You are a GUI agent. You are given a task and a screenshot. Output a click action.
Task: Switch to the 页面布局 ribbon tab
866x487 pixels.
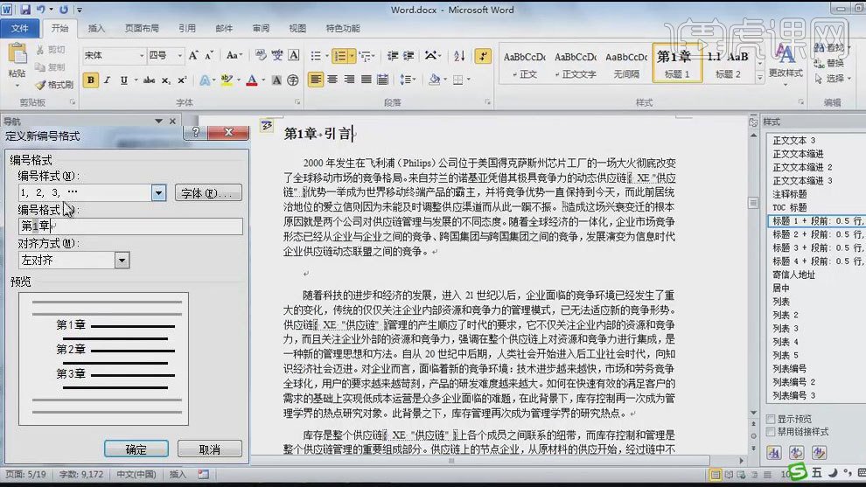pyautogui.click(x=142, y=28)
